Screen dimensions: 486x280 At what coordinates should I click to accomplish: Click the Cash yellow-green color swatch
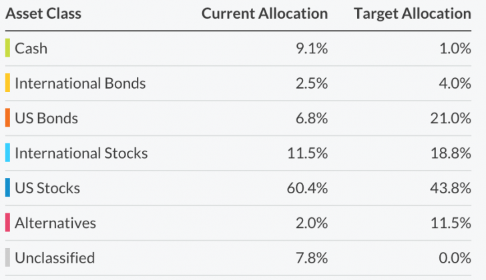(7, 48)
